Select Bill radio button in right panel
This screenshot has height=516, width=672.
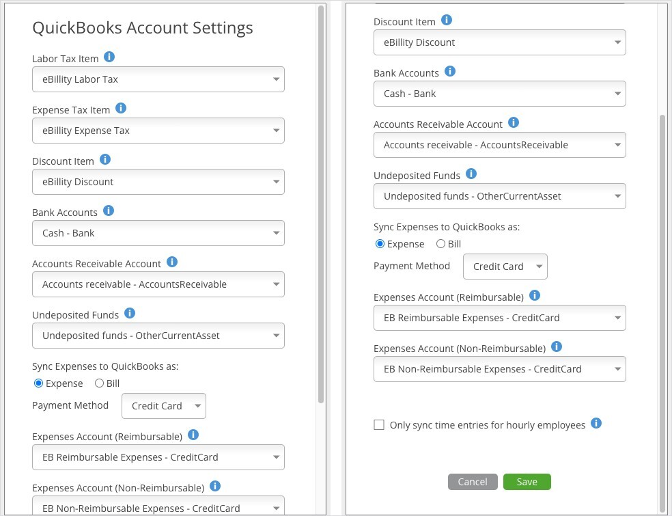point(440,244)
